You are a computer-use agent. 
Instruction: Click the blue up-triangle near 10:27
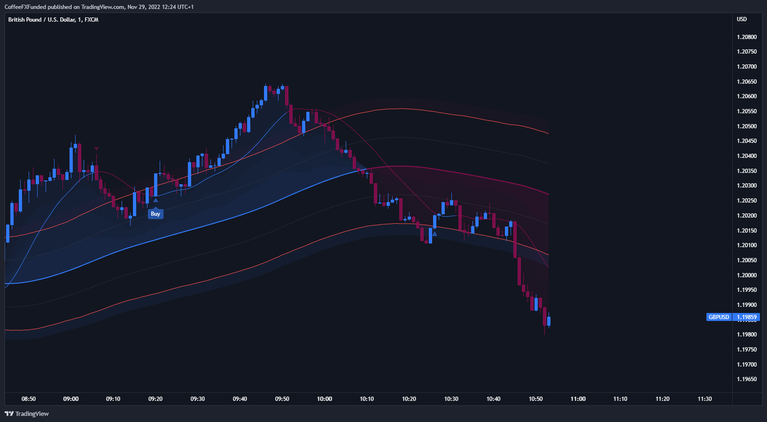[x=434, y=234]
